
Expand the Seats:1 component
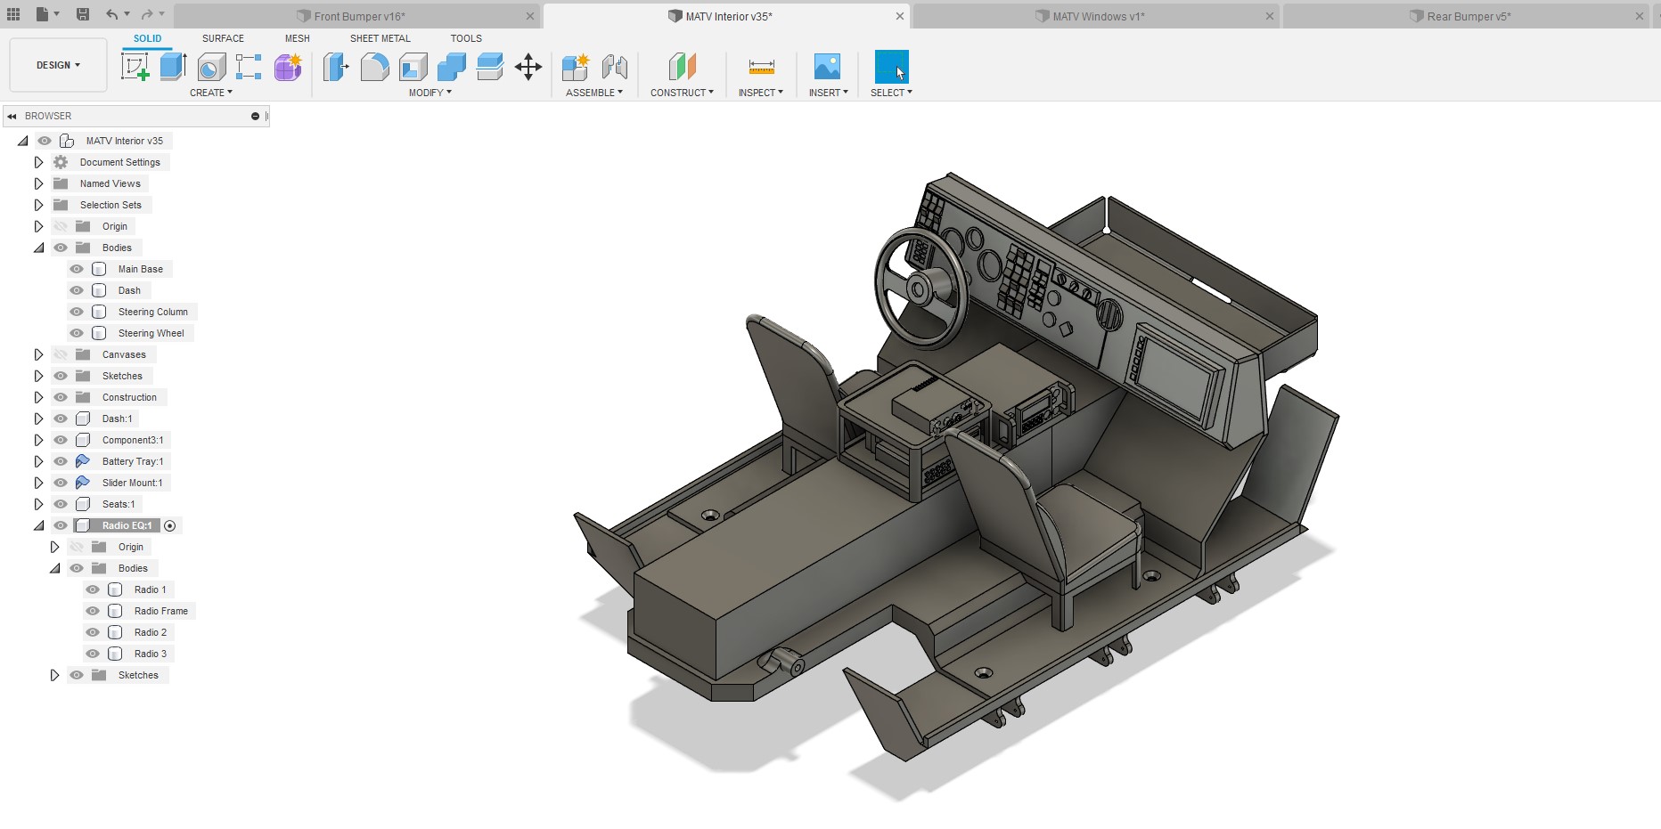[38, 504]
